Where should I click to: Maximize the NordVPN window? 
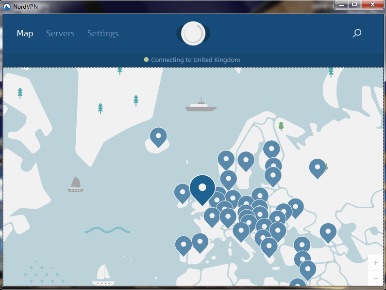click(354, 4)
